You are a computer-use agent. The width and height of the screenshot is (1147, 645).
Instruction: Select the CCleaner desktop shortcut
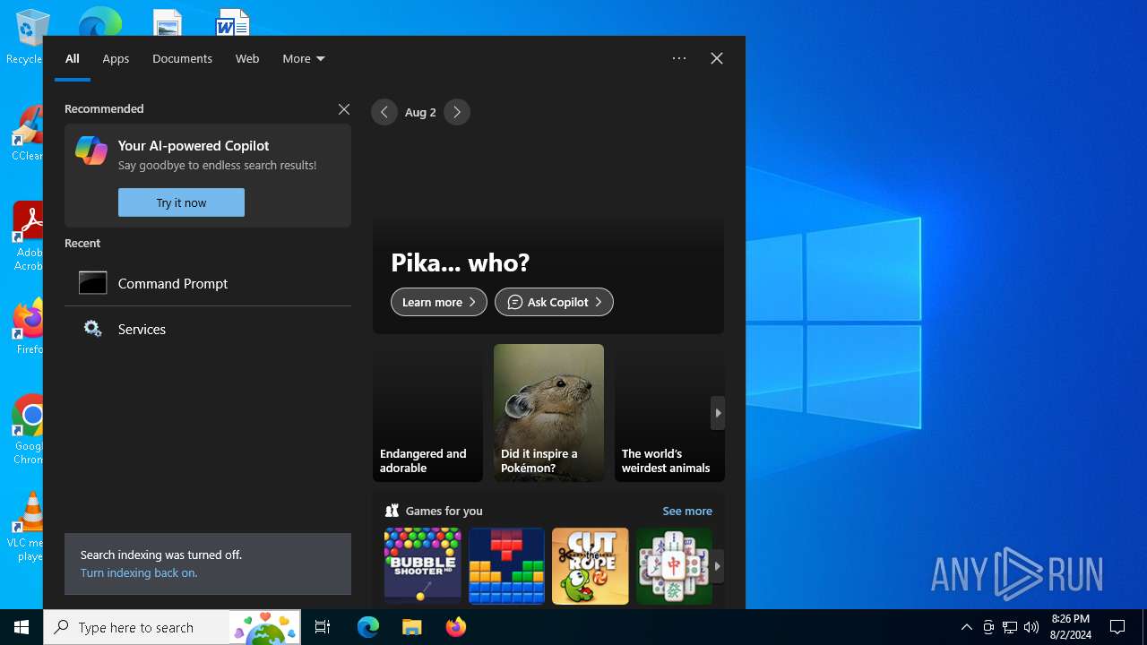[27, 133]
